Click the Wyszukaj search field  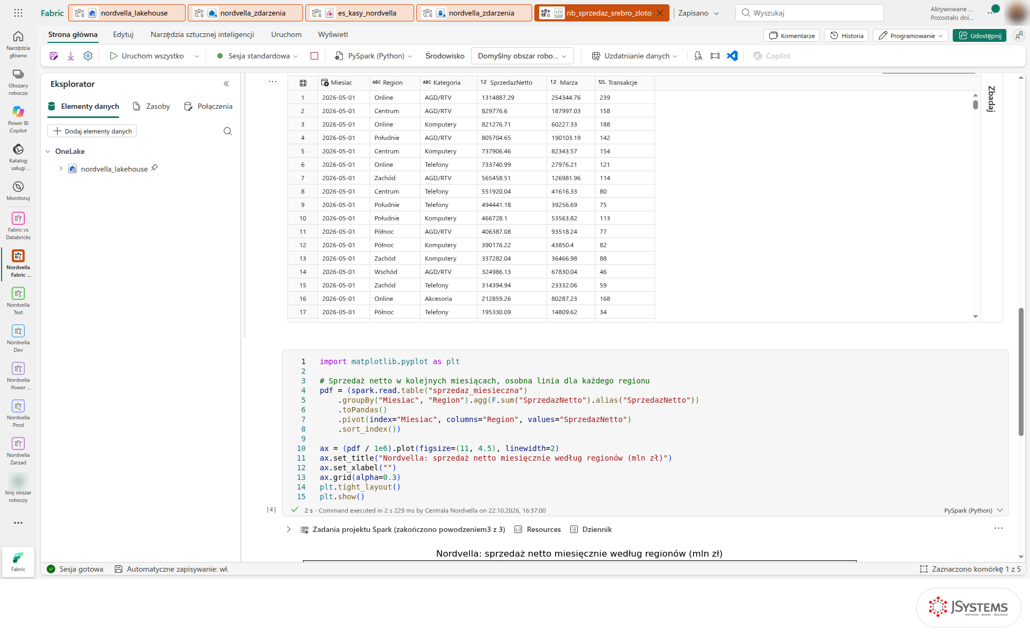coord(810,13)
